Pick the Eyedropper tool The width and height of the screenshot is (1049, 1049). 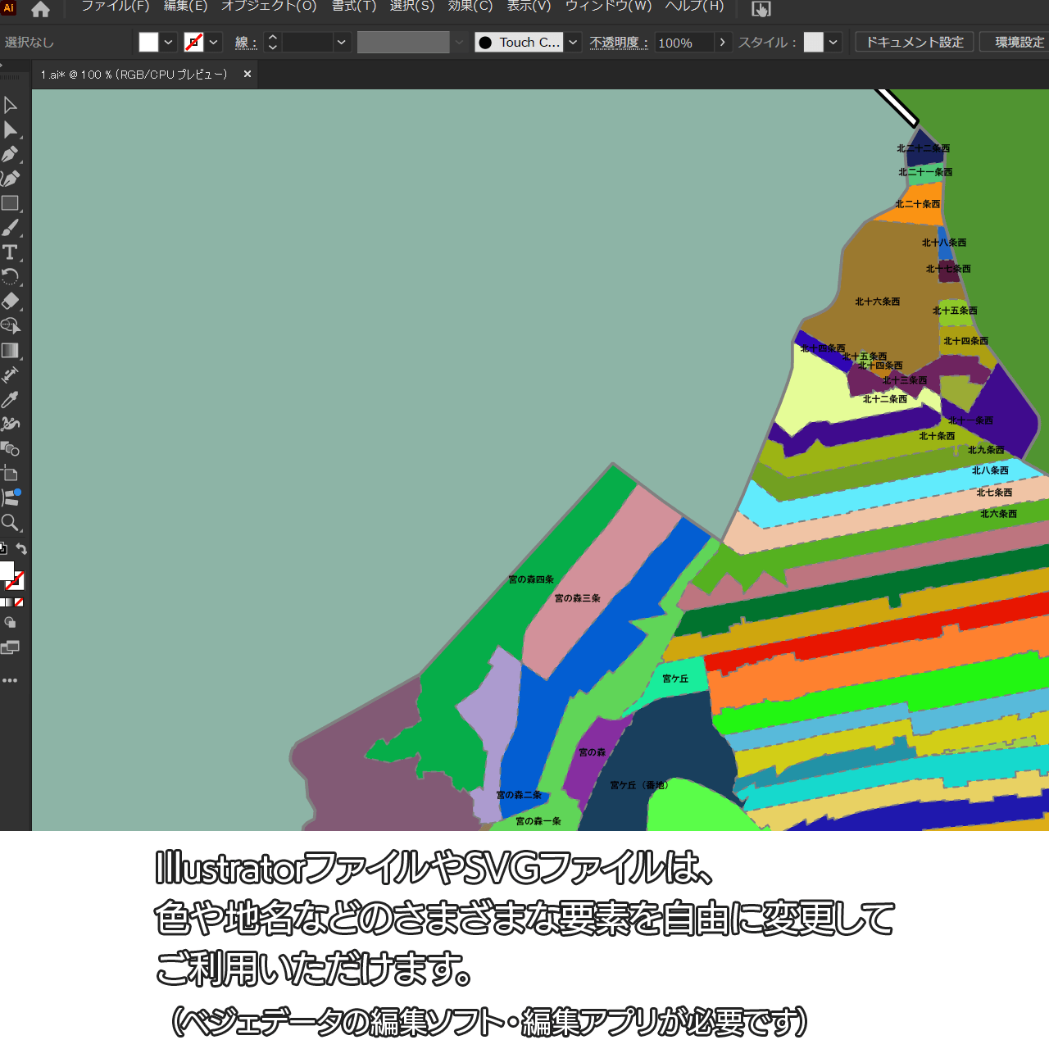pyautogui.click(x=10, y=400)
